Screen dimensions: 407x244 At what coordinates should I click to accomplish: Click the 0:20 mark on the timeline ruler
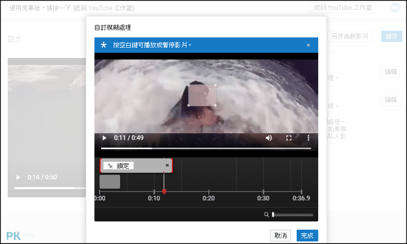(209, 198)
